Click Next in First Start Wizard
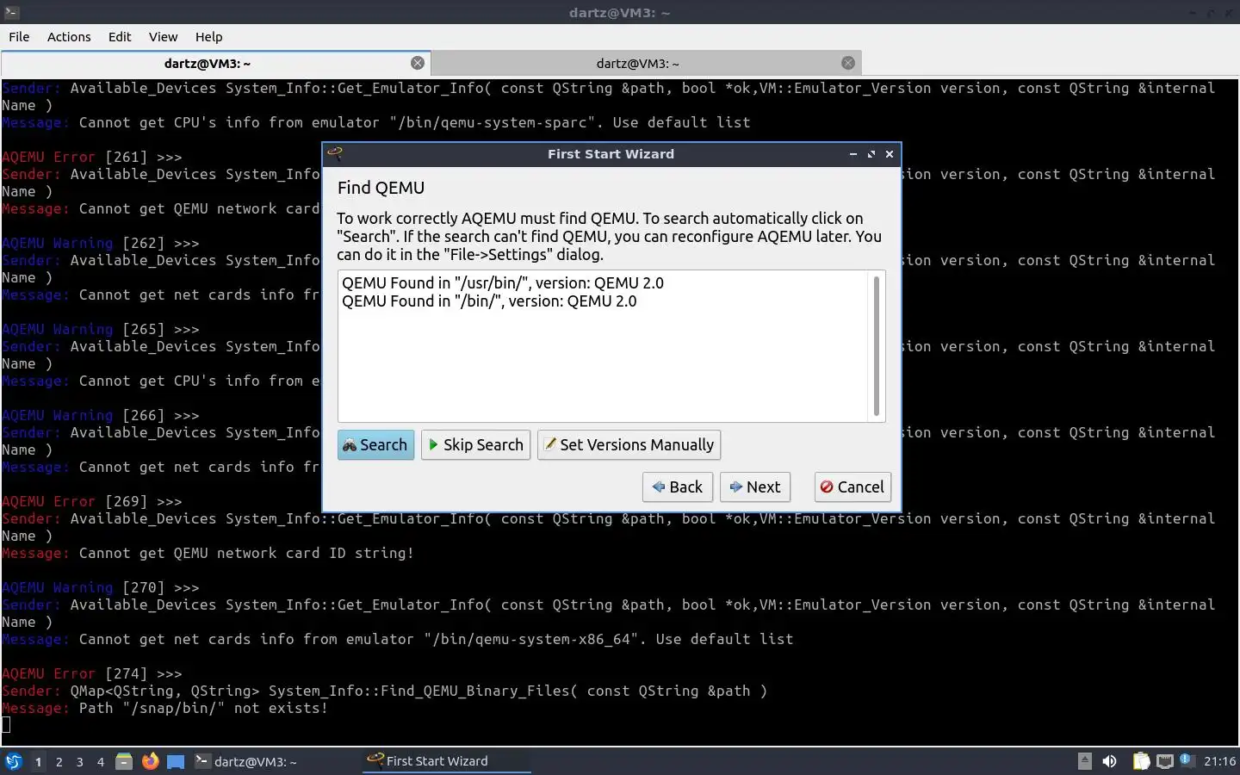1240x775 pixels. coord(755,487)
